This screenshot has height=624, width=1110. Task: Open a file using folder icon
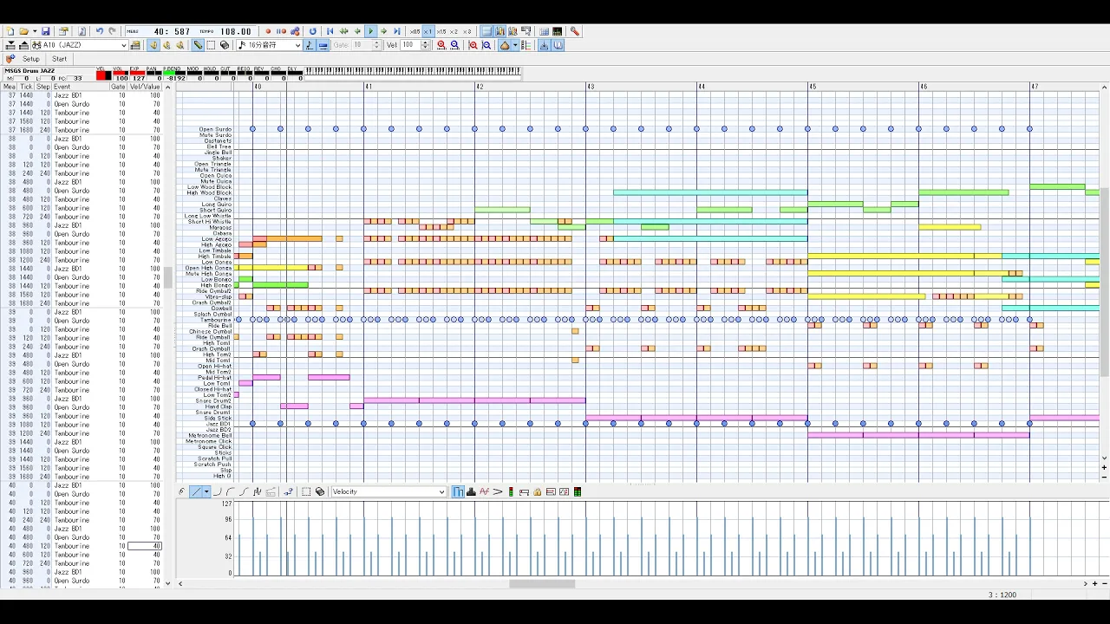[x=24, y=31]
